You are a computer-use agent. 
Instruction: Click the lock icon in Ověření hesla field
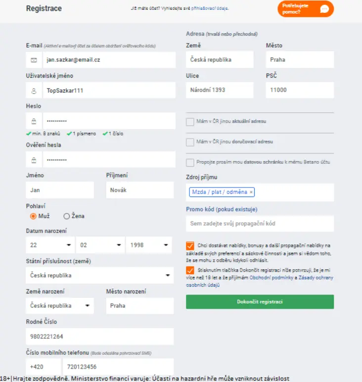point(34,160)
